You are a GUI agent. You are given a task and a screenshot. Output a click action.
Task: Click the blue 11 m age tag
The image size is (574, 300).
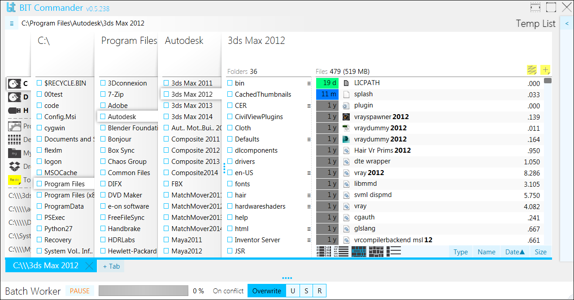coord(327,94)
